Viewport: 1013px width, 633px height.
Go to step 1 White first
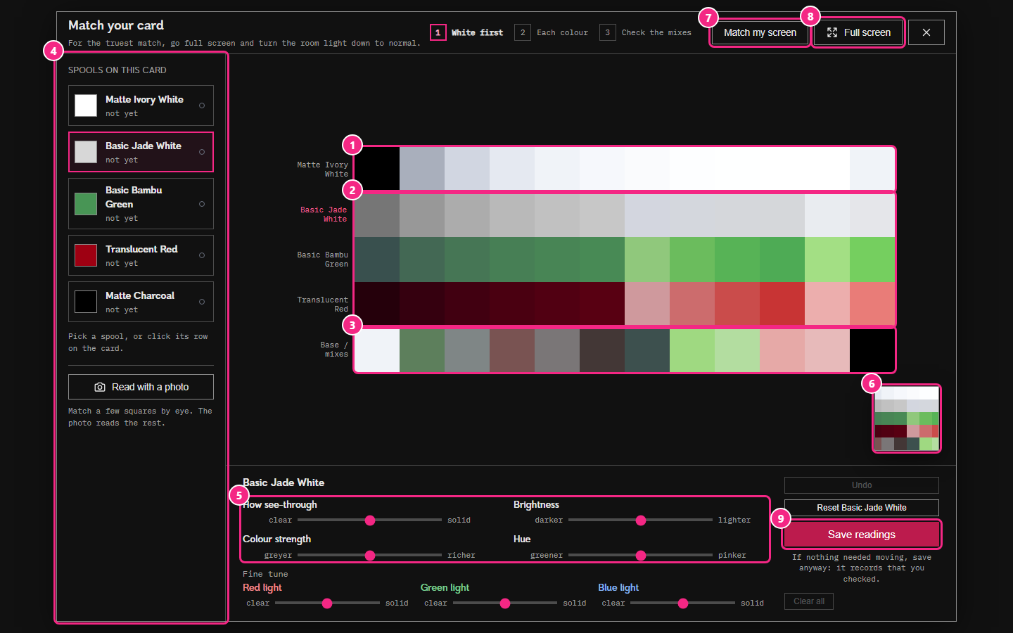click(467, 32)
